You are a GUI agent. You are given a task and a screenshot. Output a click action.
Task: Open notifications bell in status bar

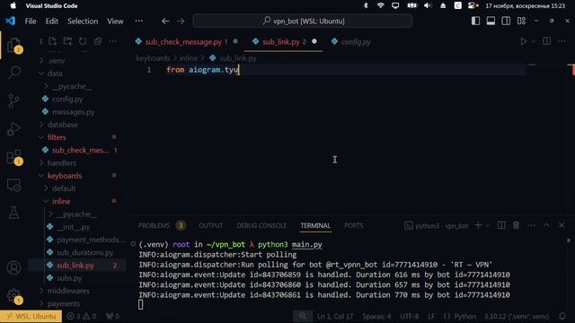562,316
